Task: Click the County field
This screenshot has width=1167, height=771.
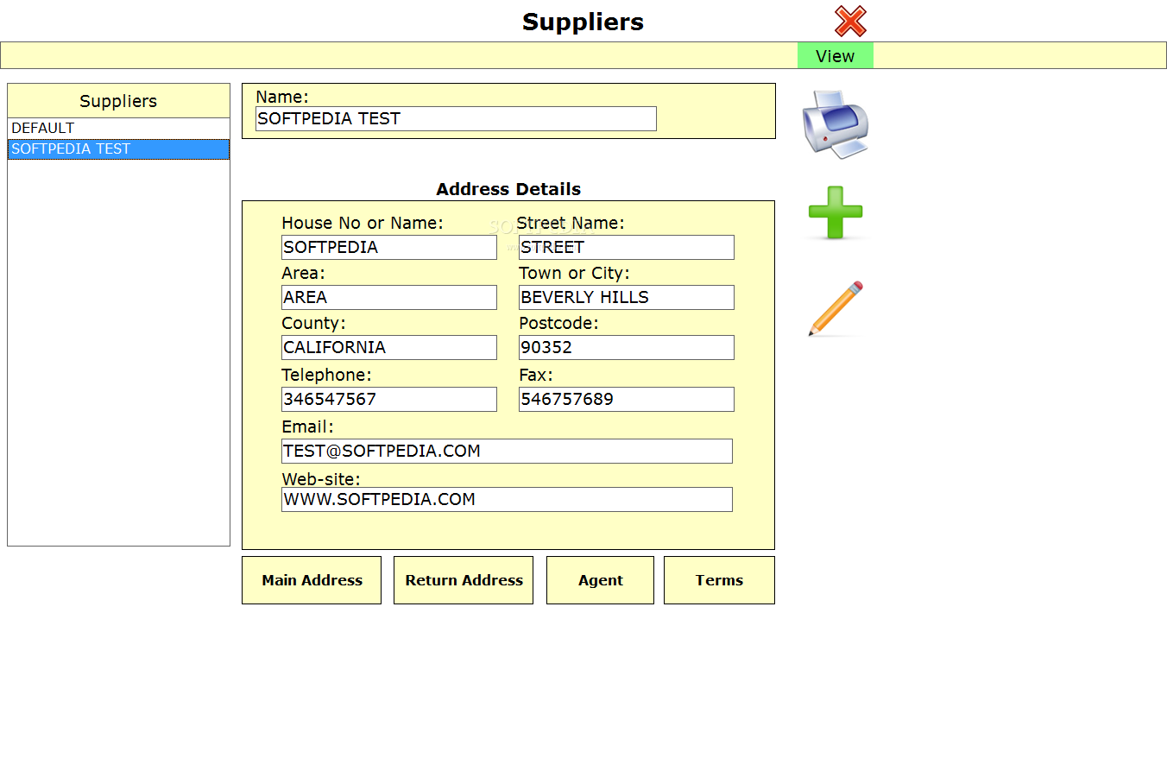Action: (389, 347)
